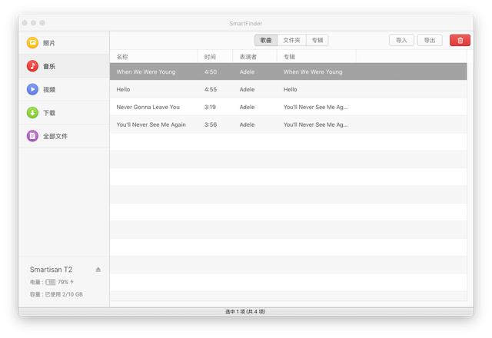Open the Photos section yellow icon
Screen dimensions: 492x338
tap(32, 43)
